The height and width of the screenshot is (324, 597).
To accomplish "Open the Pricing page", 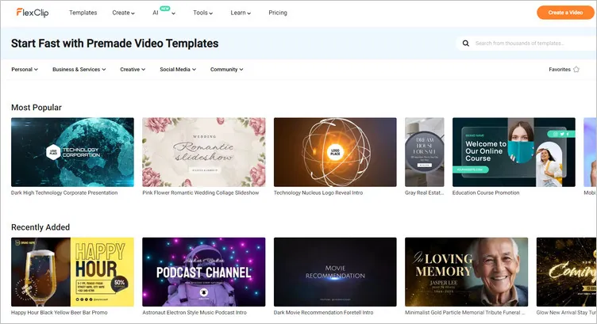I will (278, 13).
